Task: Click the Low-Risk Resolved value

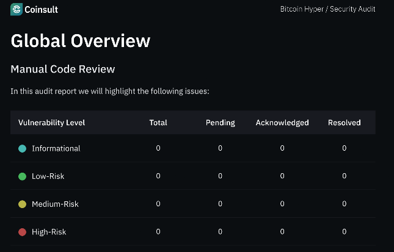Action: click(345, 176)
